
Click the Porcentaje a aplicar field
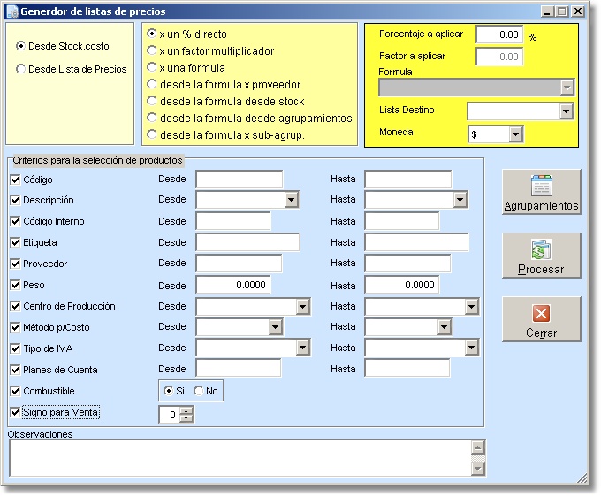pyautogui.click(x=499, y=34)
